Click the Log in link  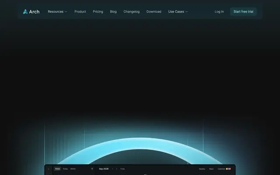[x=219, y=12]
